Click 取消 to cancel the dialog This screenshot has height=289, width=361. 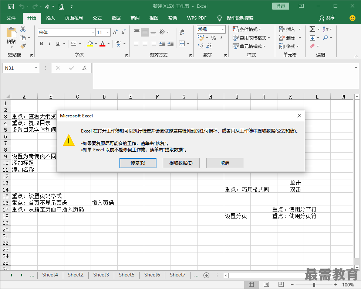pyautogui.click(x=225, y=163)
